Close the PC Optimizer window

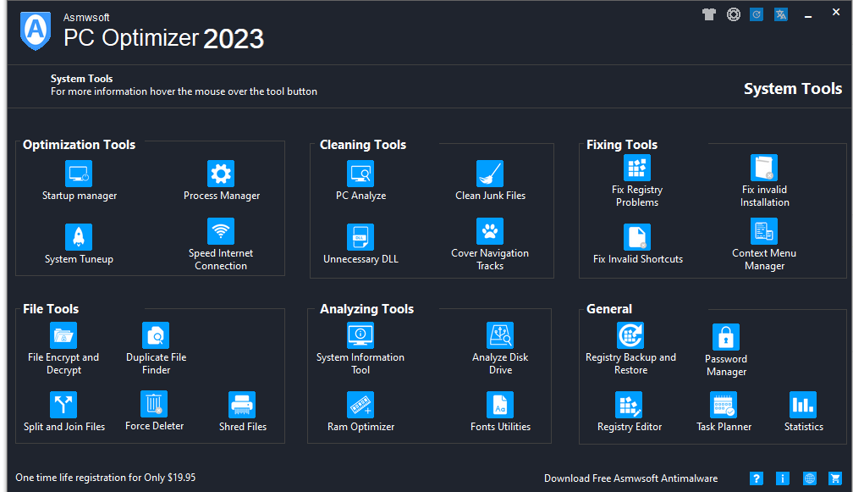(836, 12)
